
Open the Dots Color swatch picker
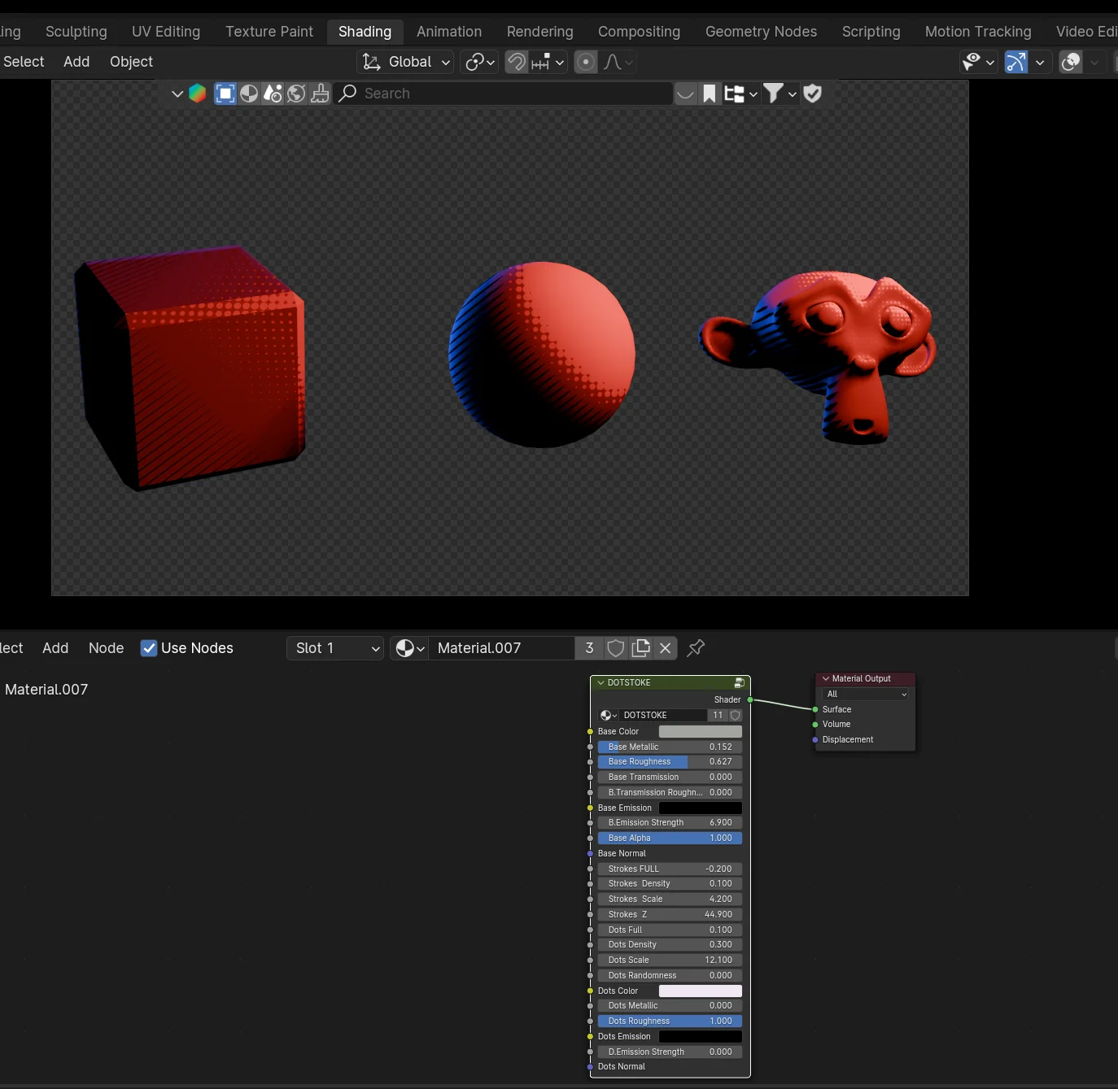coord(700,991)
